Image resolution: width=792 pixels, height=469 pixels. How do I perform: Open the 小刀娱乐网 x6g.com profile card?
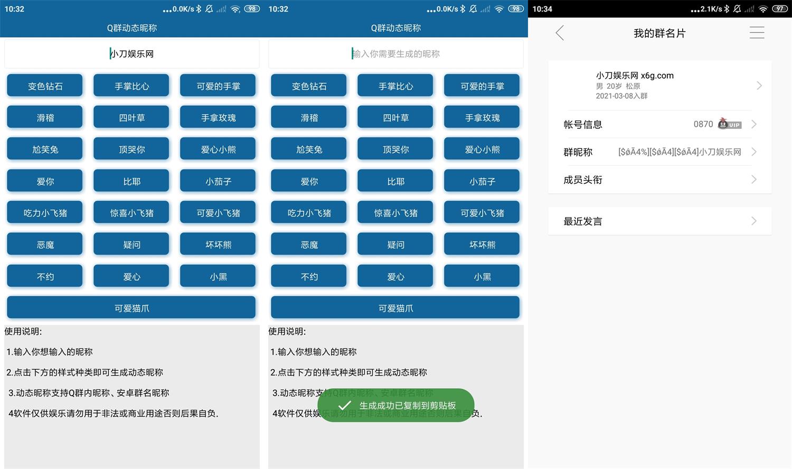[659, 86]
